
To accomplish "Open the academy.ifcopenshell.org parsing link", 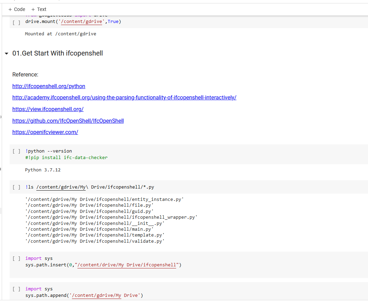I will (124, 97).
